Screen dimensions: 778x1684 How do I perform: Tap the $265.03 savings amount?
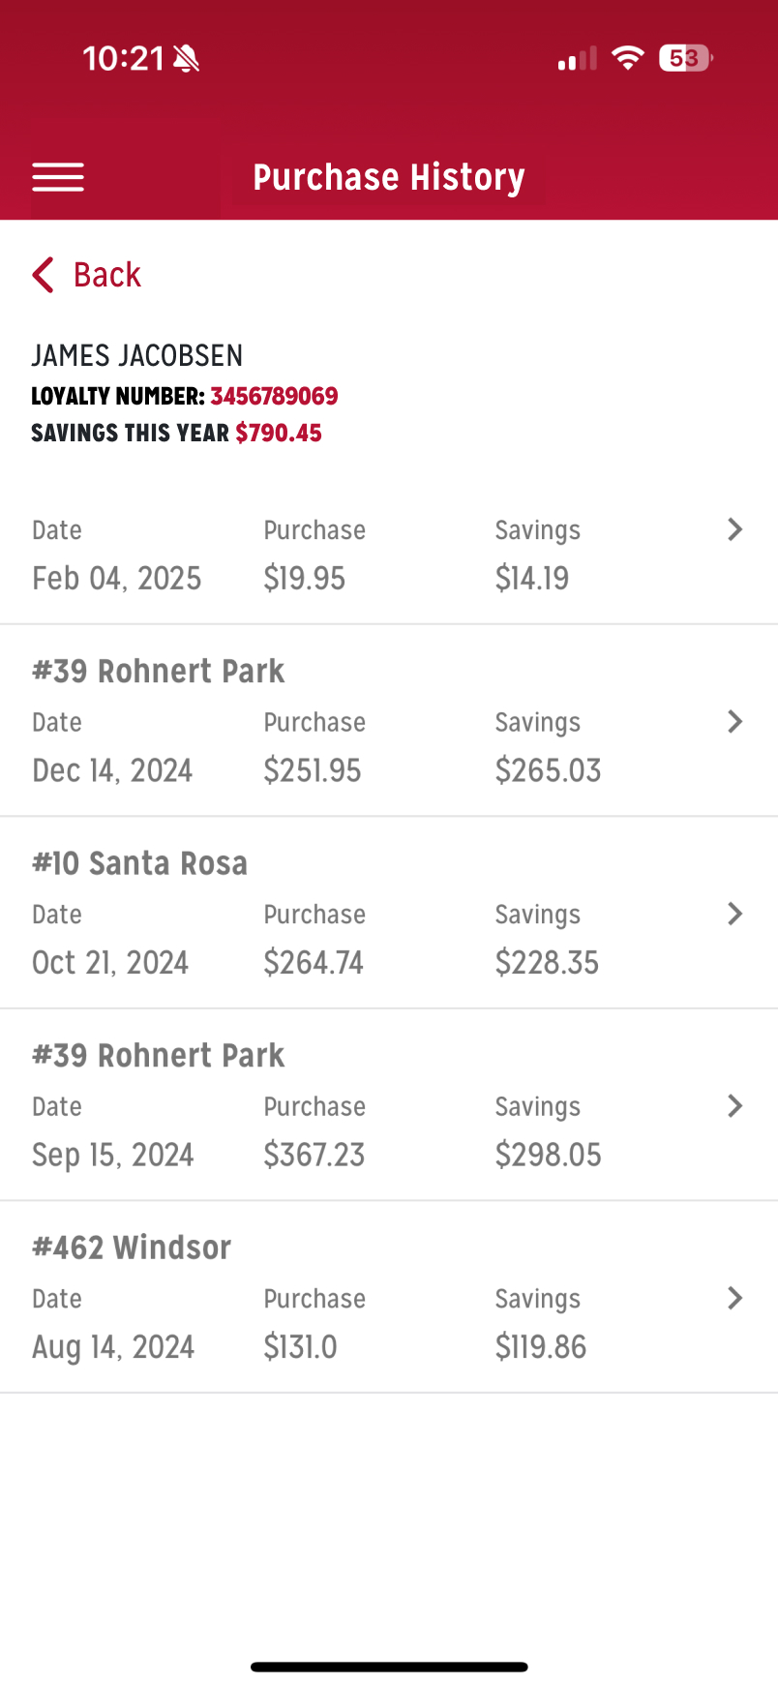click(x=548, y=770)
